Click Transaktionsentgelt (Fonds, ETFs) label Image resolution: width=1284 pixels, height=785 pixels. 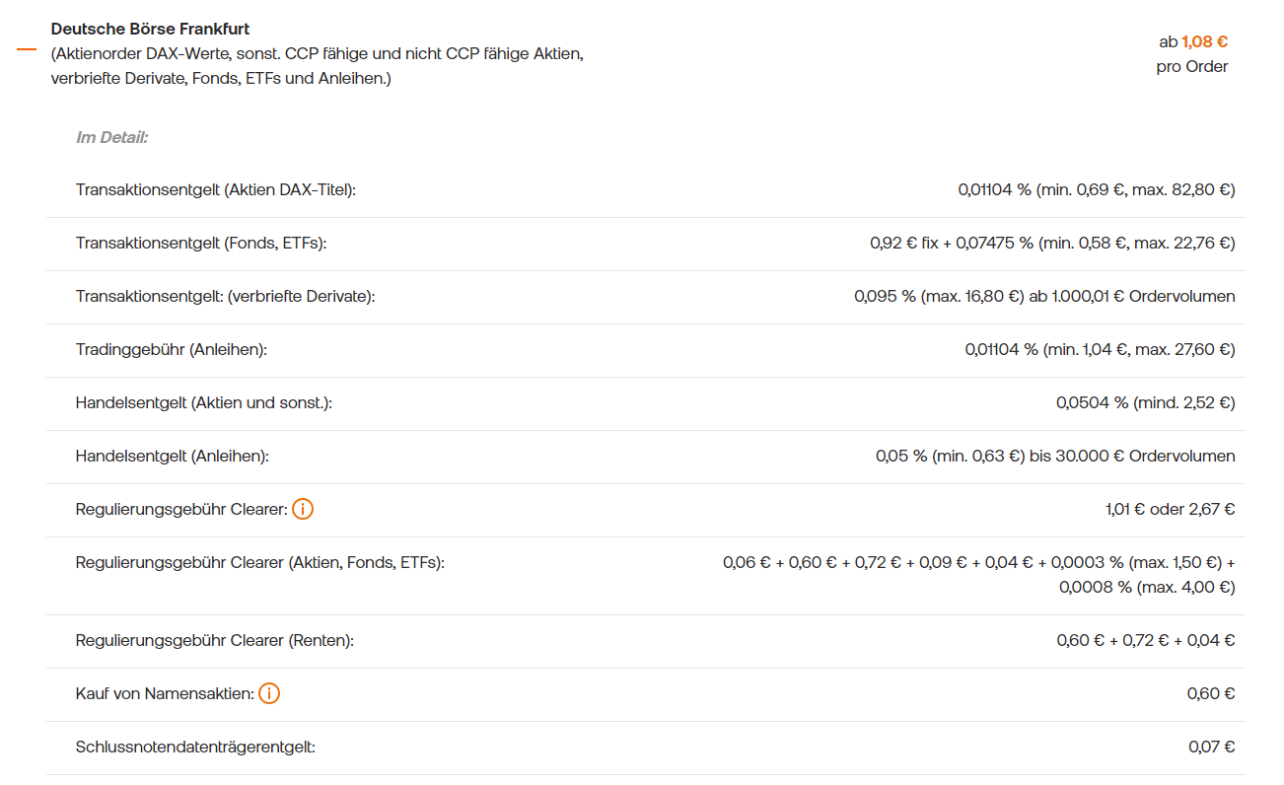coord(201,243)
